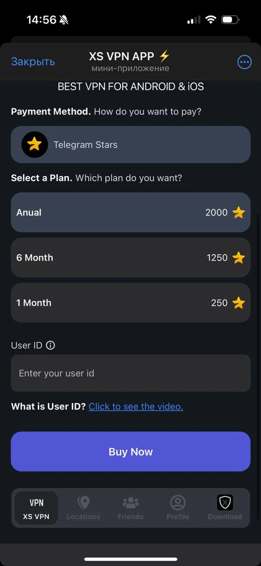Open the 'Click to see the video' link
261x566 pixels.
click(x=136, y=407)
